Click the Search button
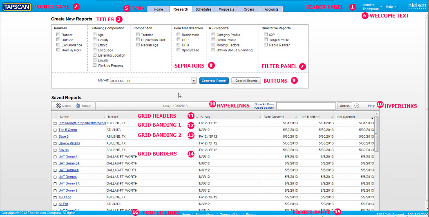Screen dimensions: 429x217 pyautogui.click(x=345, y=106)
